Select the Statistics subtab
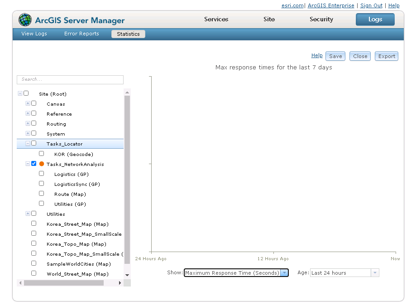The width and height of the screenshot is (416, 306). (128, 34)
